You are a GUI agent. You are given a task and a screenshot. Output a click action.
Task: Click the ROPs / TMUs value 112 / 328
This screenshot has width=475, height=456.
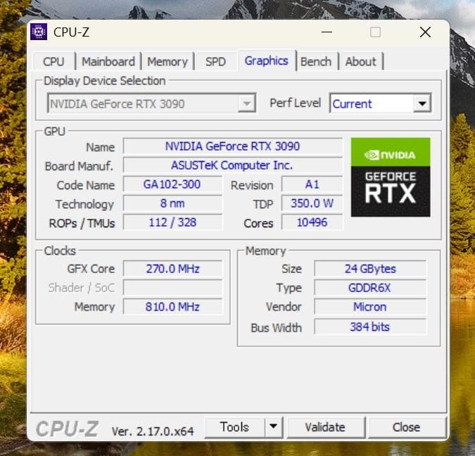172,222
